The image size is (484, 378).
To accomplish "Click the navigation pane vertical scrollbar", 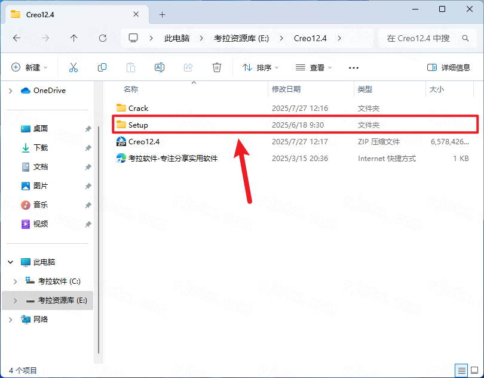I will tap(99, 240).
